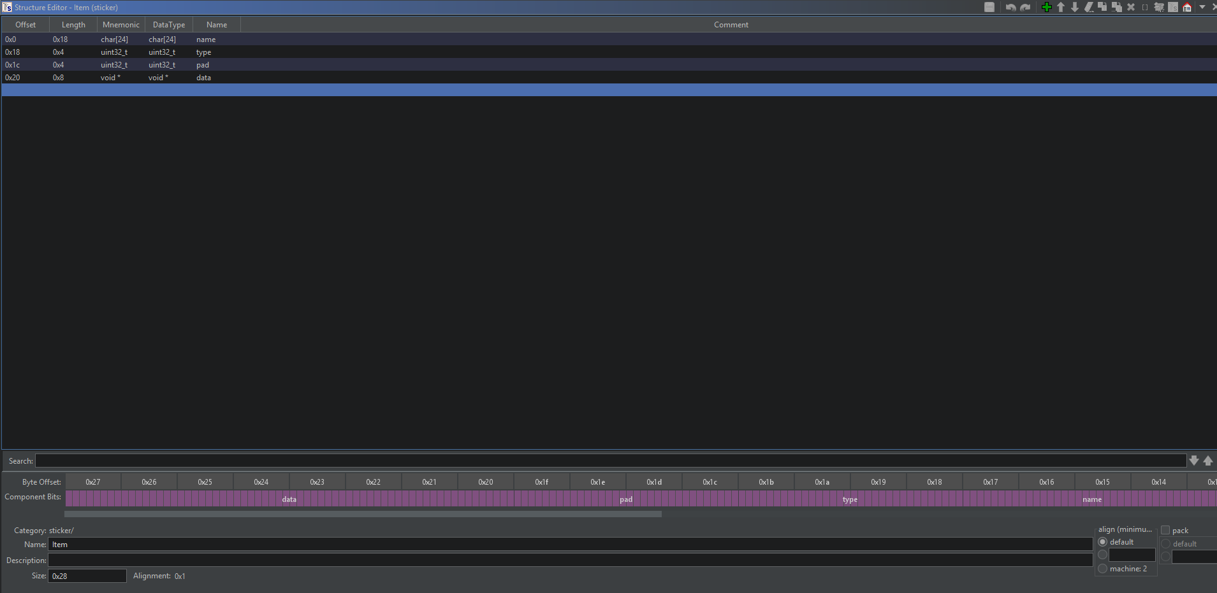
Task: Click the Mnemonic column header
Action: (x=121, y=25)
